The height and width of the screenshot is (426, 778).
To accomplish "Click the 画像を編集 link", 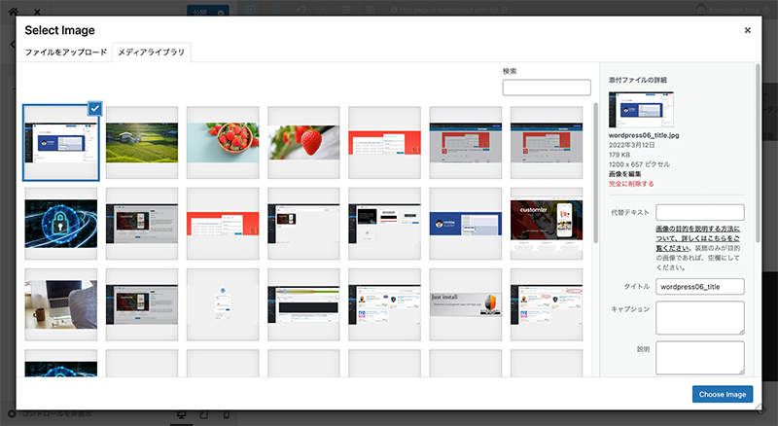I will 626,173.
